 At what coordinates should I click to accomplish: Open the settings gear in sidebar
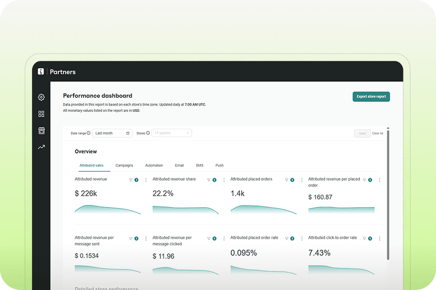point(41,97)
